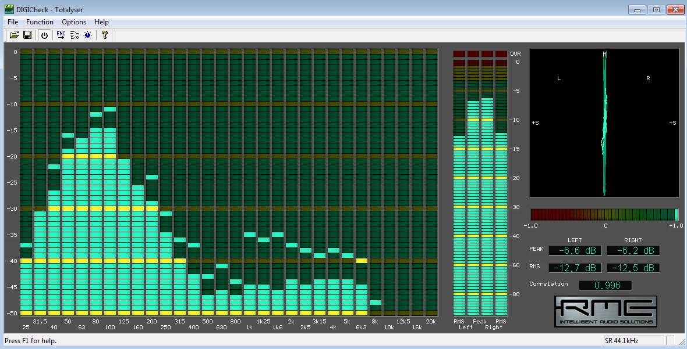
Task: Open the I/O input device setup icon
Action: click(x=75, y=35)
